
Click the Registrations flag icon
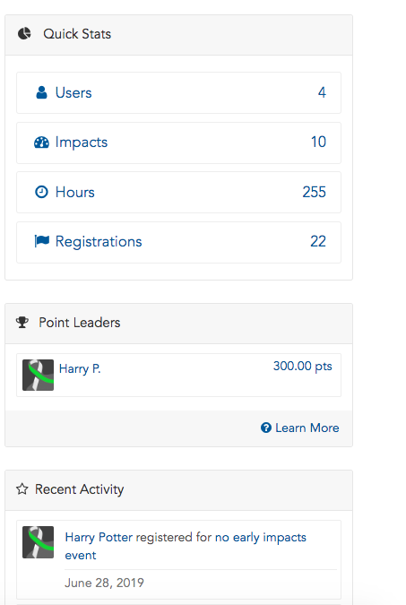click(x=42, y=241)
